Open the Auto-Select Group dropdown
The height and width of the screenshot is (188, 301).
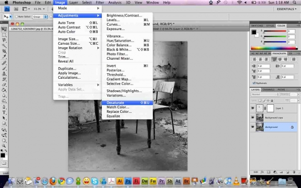(x=40, y=17)
